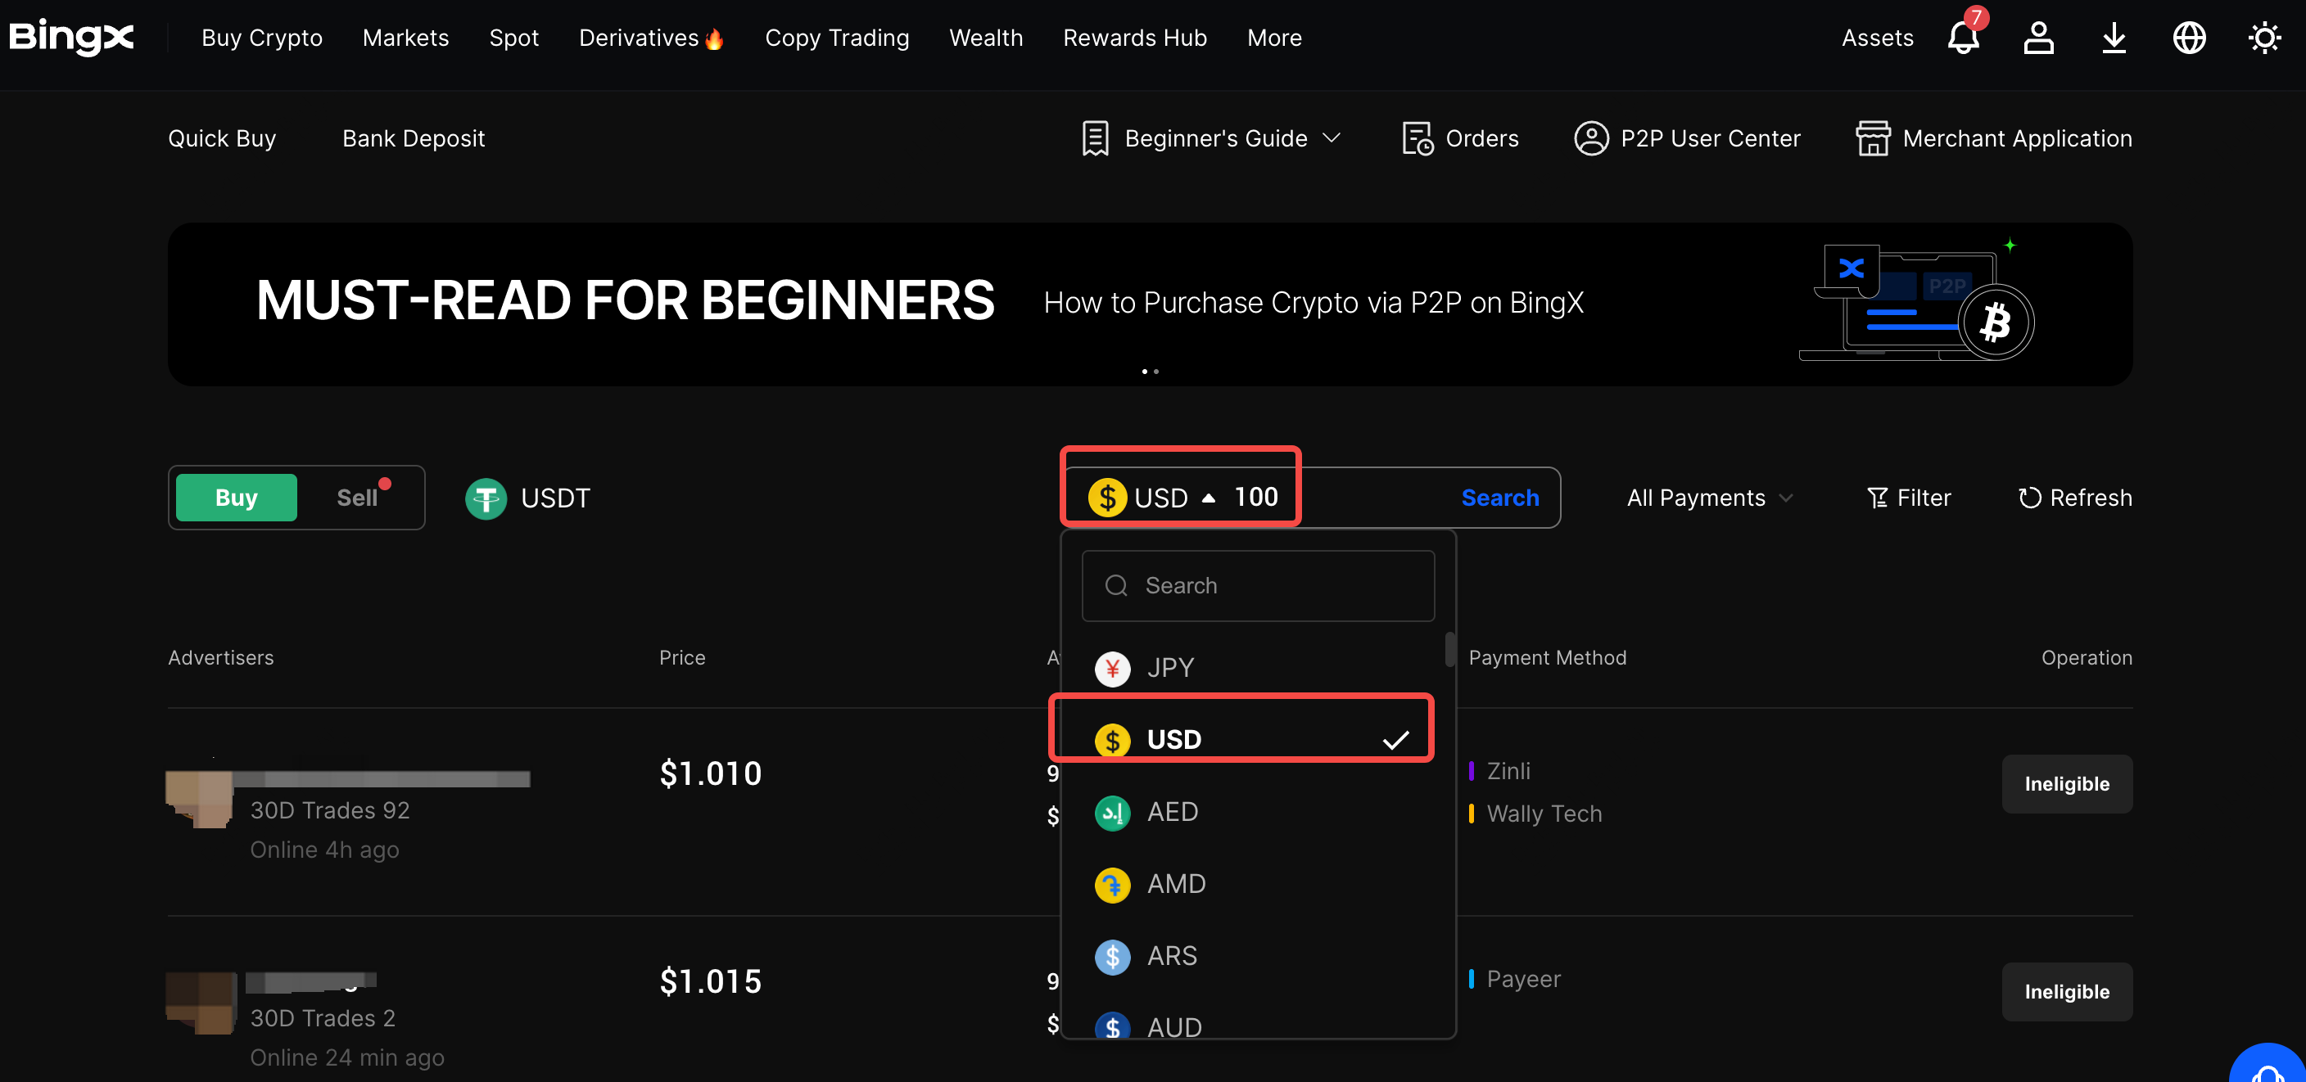Open the notifications bell icon

point(1962,38)
